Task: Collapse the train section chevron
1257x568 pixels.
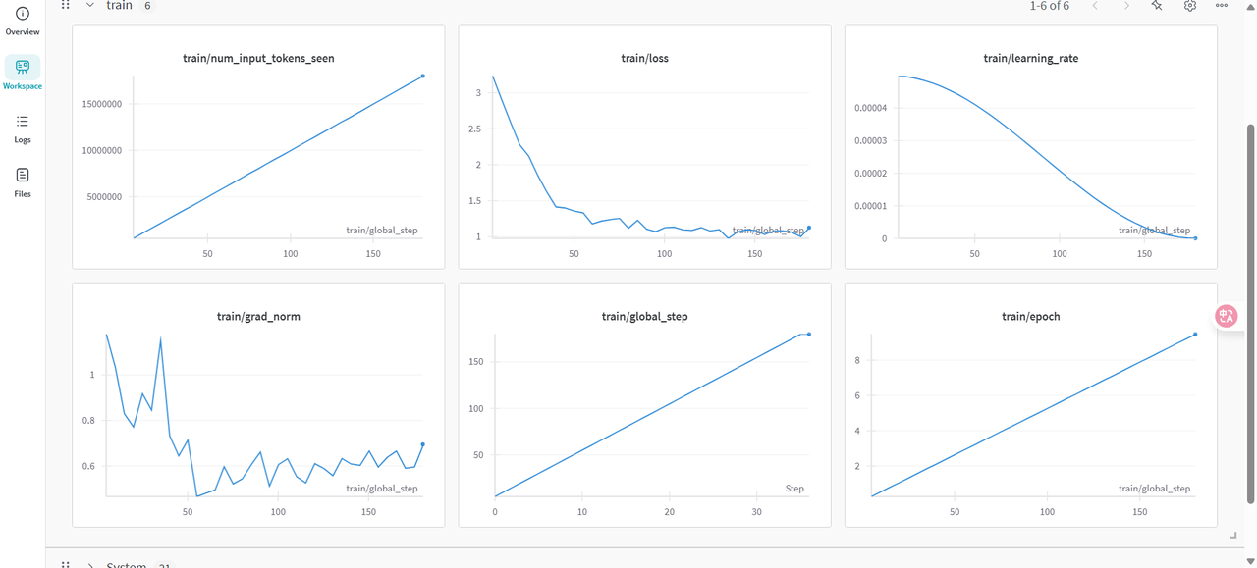Action: click(x=90, y=6)
